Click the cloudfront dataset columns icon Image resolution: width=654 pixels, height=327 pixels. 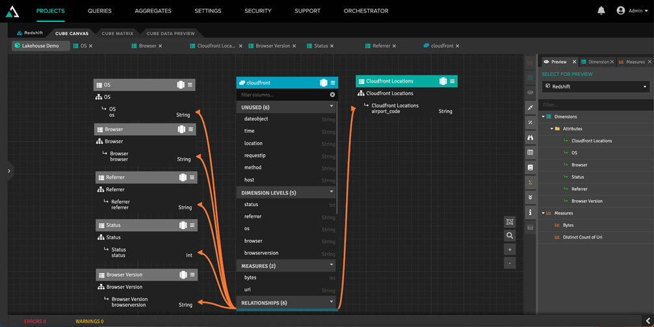click(323, 83)
